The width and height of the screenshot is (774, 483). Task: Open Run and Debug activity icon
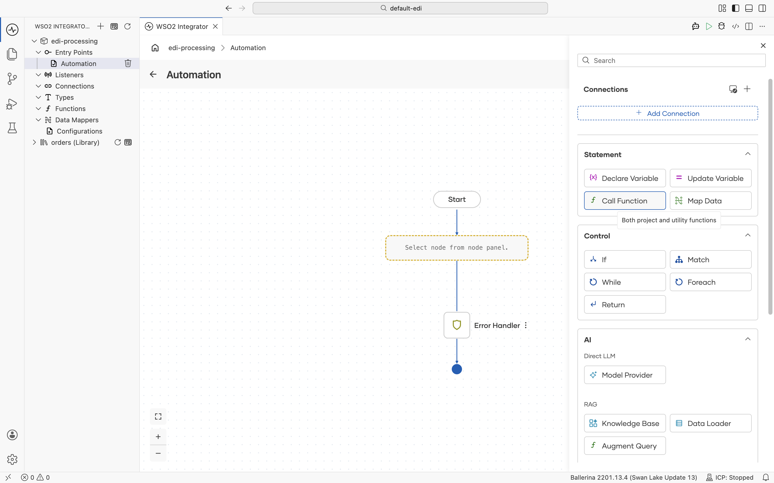point(12,104)
